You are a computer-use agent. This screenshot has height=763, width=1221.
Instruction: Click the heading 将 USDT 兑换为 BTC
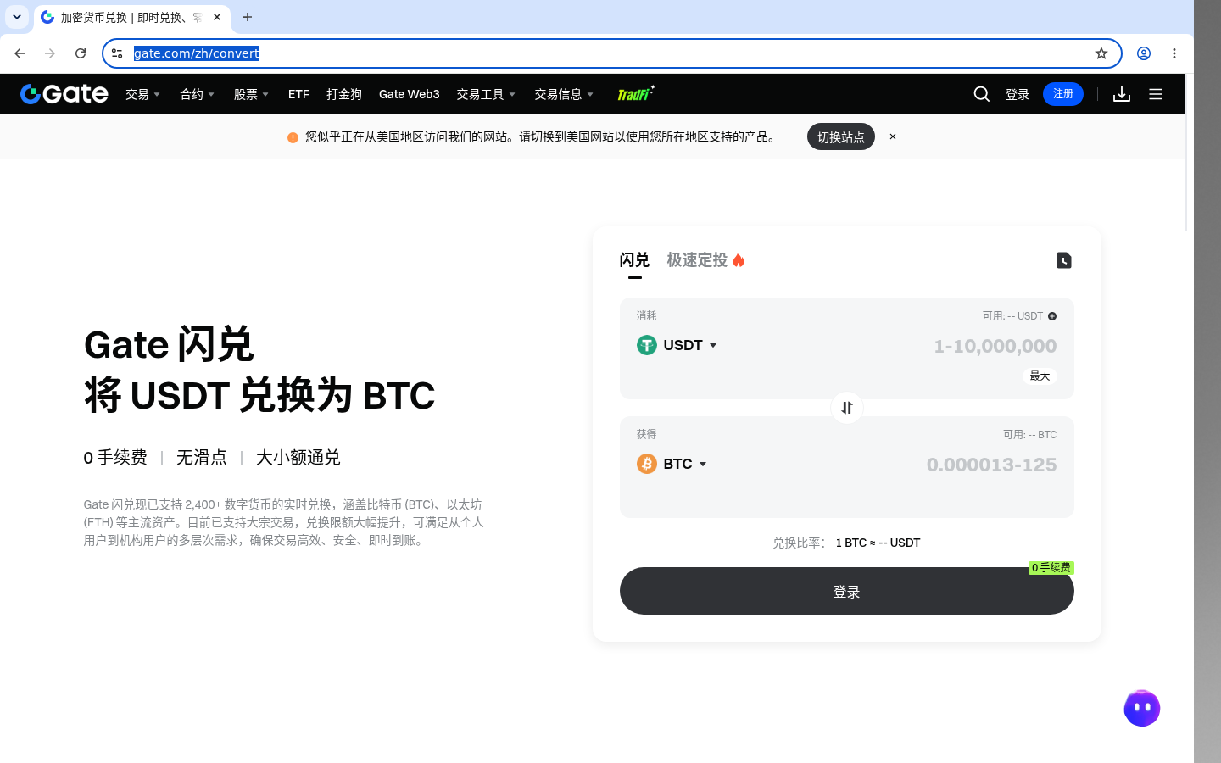tap(259, 395)
